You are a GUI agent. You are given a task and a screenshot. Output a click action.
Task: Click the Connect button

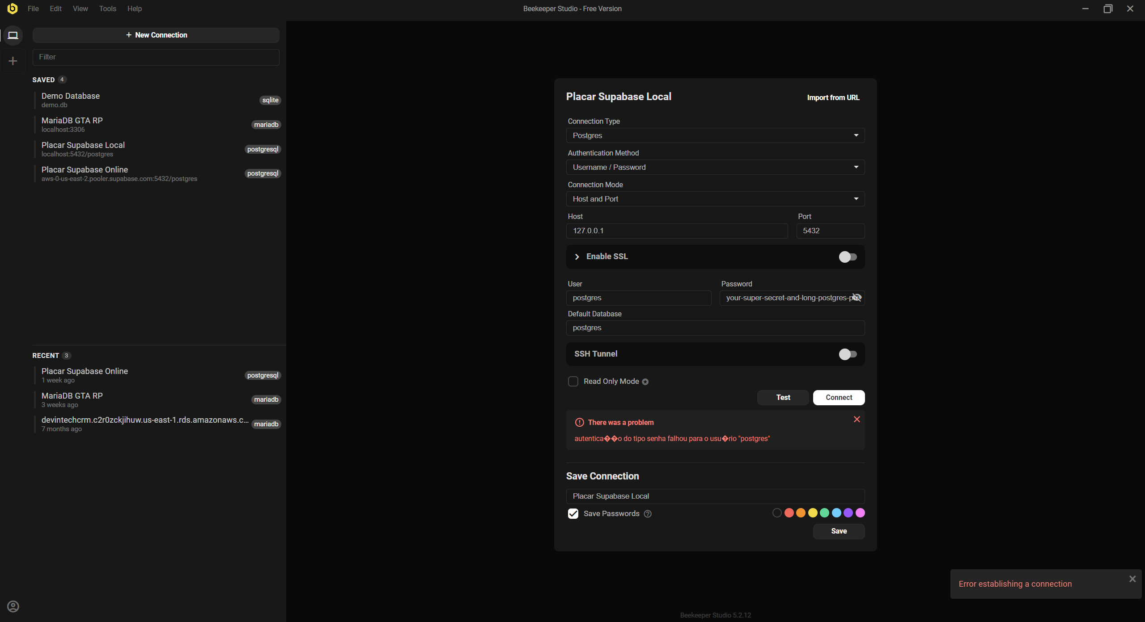click(x=839, y=397)
